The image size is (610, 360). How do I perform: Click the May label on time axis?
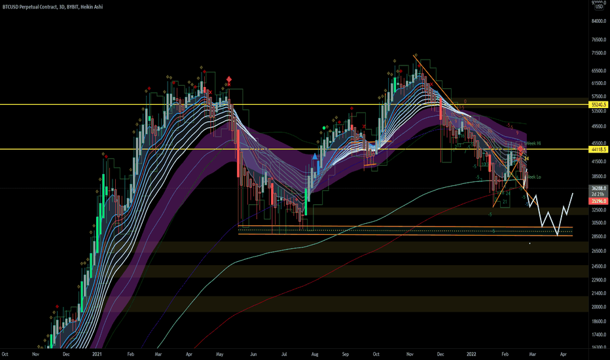pos(219,354)
